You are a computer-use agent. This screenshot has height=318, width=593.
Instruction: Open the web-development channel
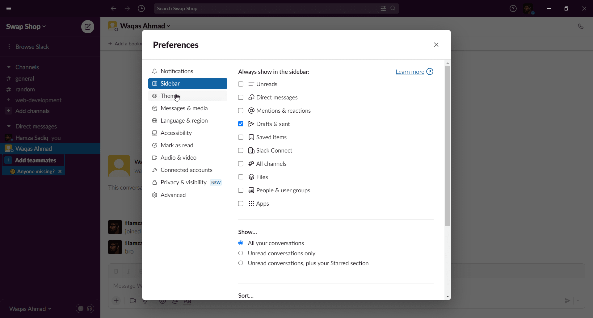coord(50,100)
